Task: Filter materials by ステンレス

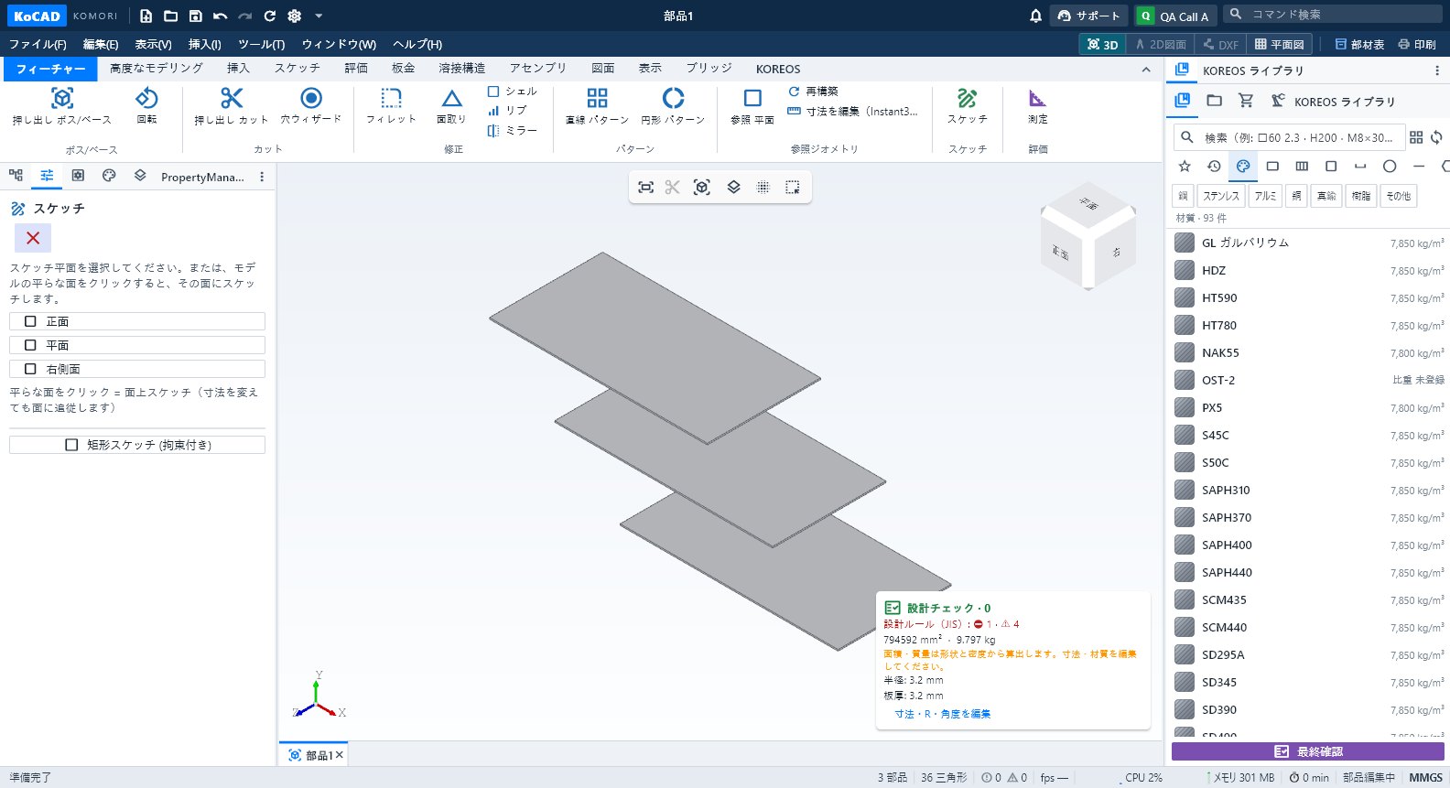Action: pyautogui.click(x=1220, y=196)
